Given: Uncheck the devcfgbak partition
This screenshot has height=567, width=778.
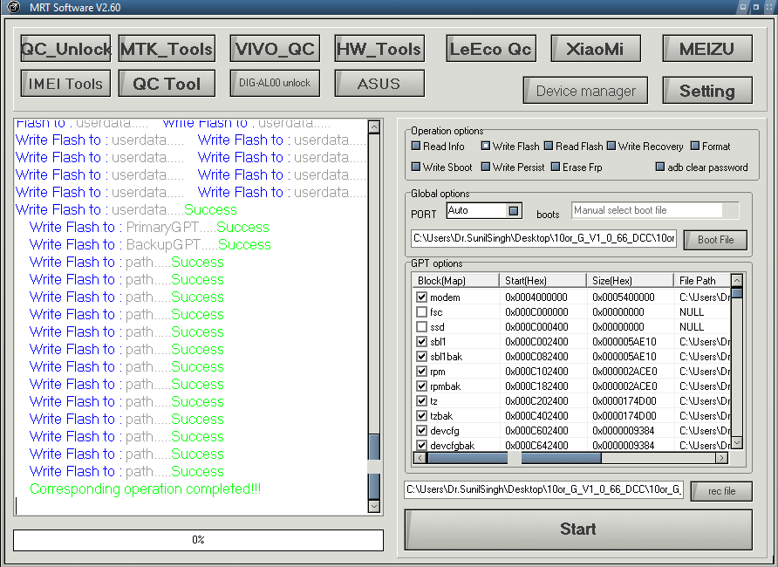Looking at the screenshot, I should [422, 445].
